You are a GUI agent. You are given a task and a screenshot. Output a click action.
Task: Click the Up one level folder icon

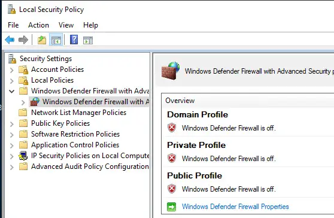pyautogui.click(x=42, y=40)
